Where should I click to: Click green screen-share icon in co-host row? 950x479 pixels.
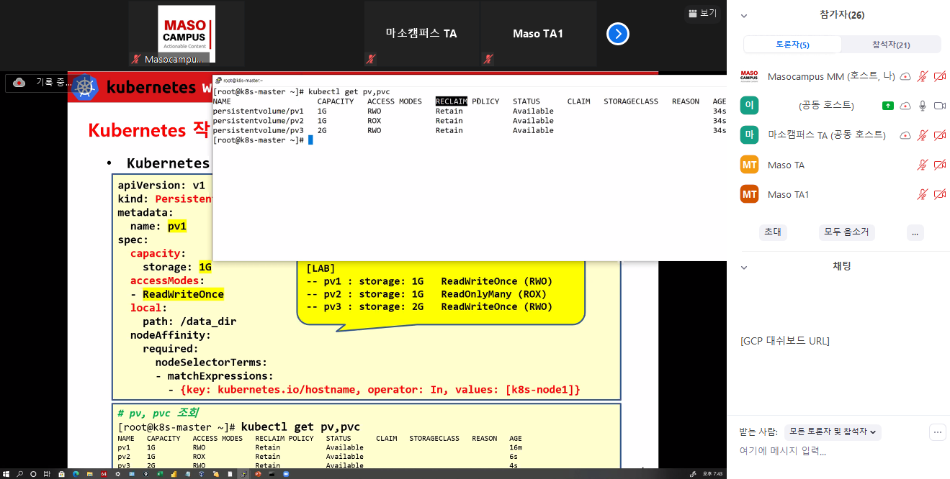(x=888, y=106)
